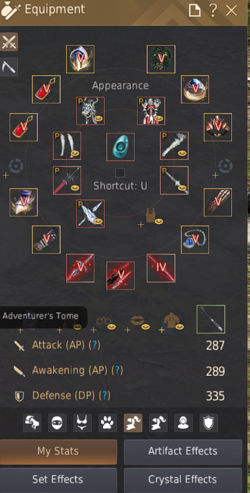
Task: Click the Crystal Effects button
Action: [183, 480]
